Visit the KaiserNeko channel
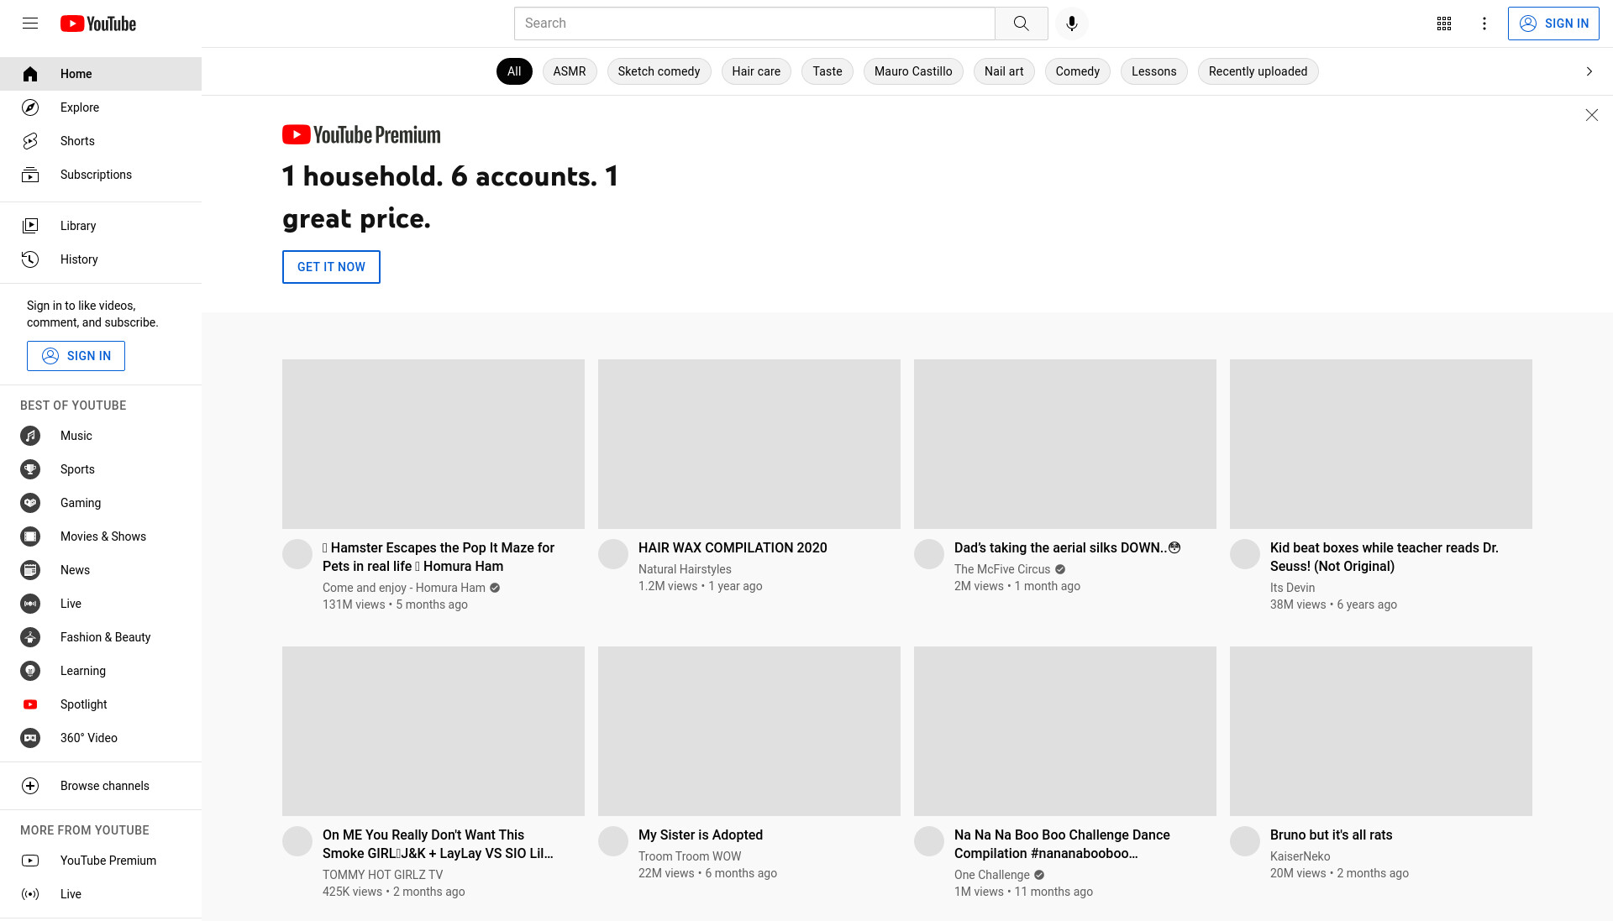This screenshot has height=921, width=1613. [1300, 856]
